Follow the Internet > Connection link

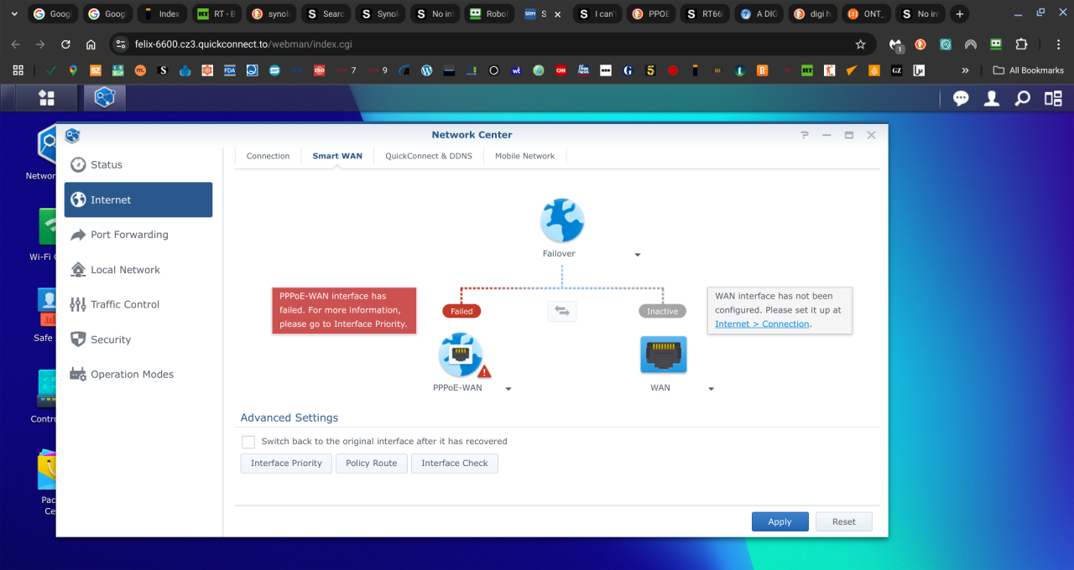click(762, 324)
